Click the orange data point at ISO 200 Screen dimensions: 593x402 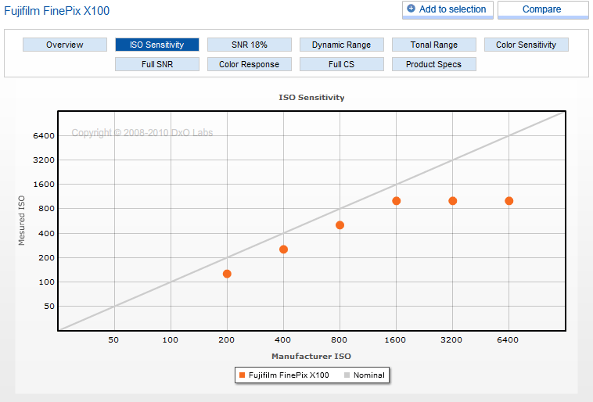tap(227, 274)
